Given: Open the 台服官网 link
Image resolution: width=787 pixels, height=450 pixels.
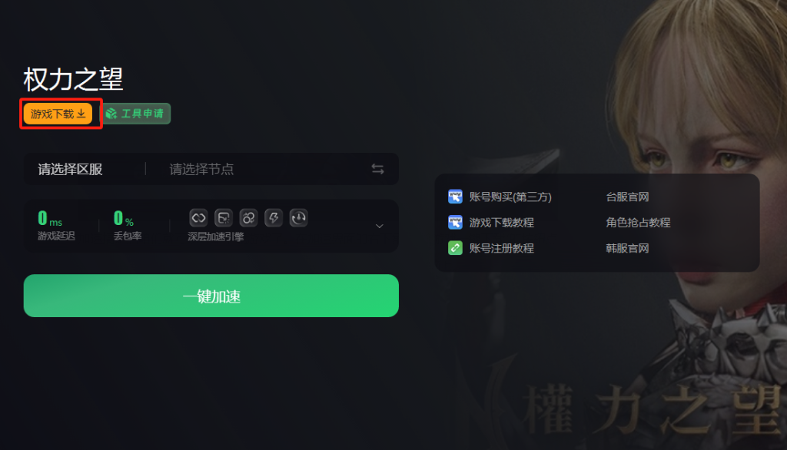Looking at the screenshot, I should pos(627,197).
